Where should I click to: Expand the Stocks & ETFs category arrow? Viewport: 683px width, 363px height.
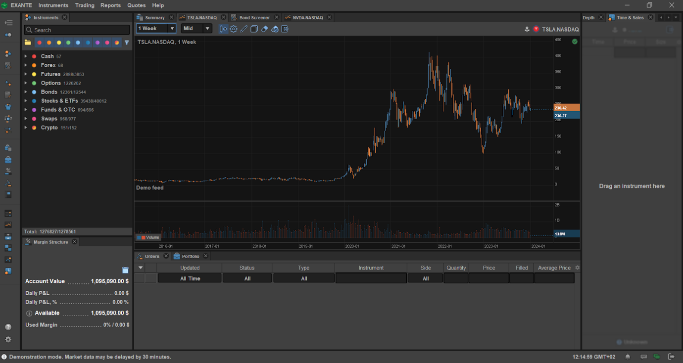pyautogui.click(x=26, y=101)
